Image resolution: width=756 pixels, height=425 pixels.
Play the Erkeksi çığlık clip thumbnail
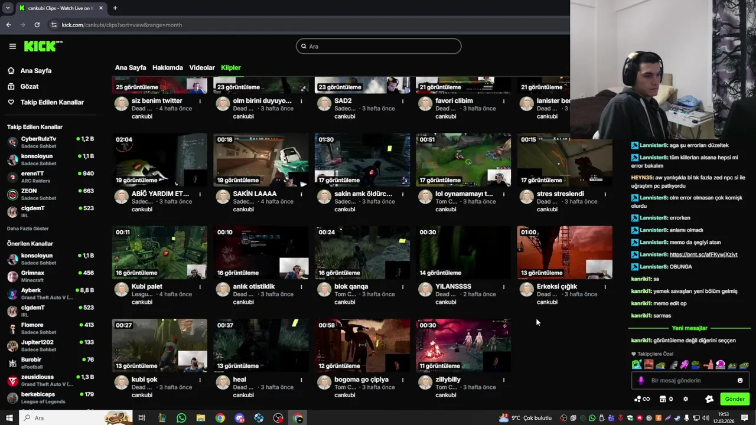[x=565, y=253]
